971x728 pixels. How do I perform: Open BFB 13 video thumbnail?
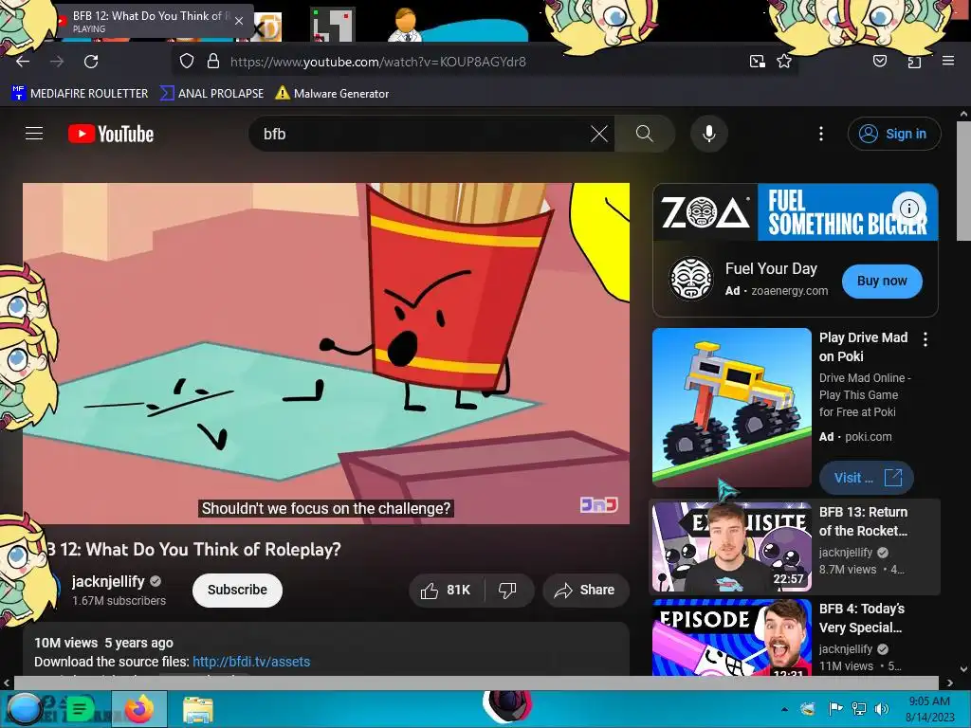tap(732, 547)
